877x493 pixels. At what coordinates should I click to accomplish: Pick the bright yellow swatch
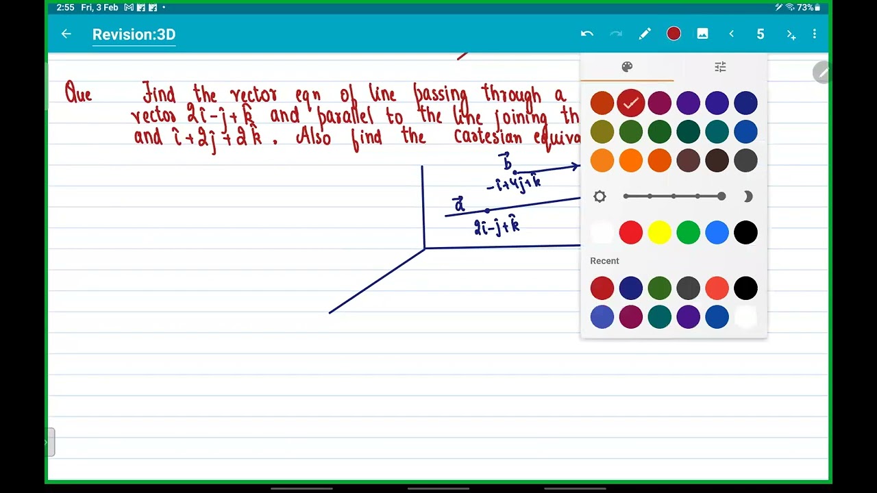point(659,233)
